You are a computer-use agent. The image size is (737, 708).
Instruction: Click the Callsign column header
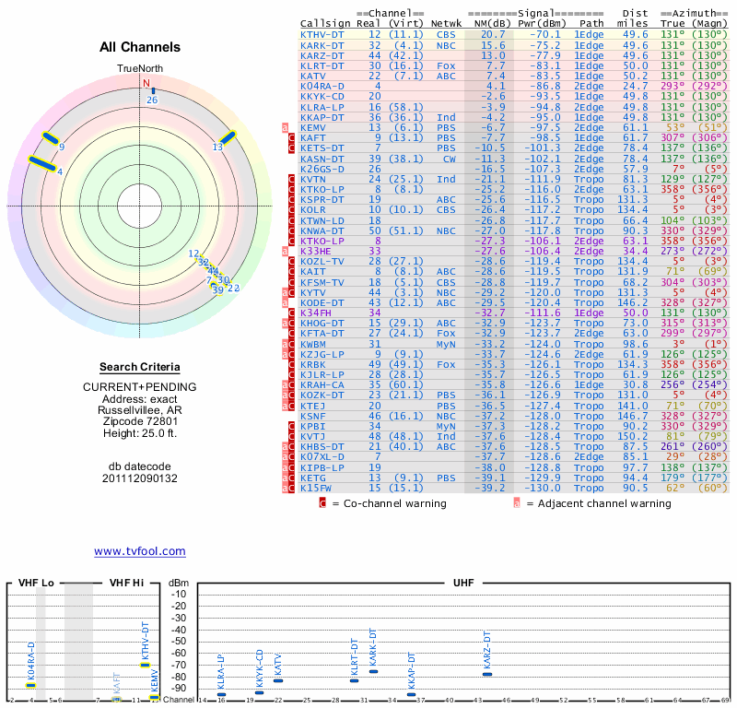coord(325,23)
